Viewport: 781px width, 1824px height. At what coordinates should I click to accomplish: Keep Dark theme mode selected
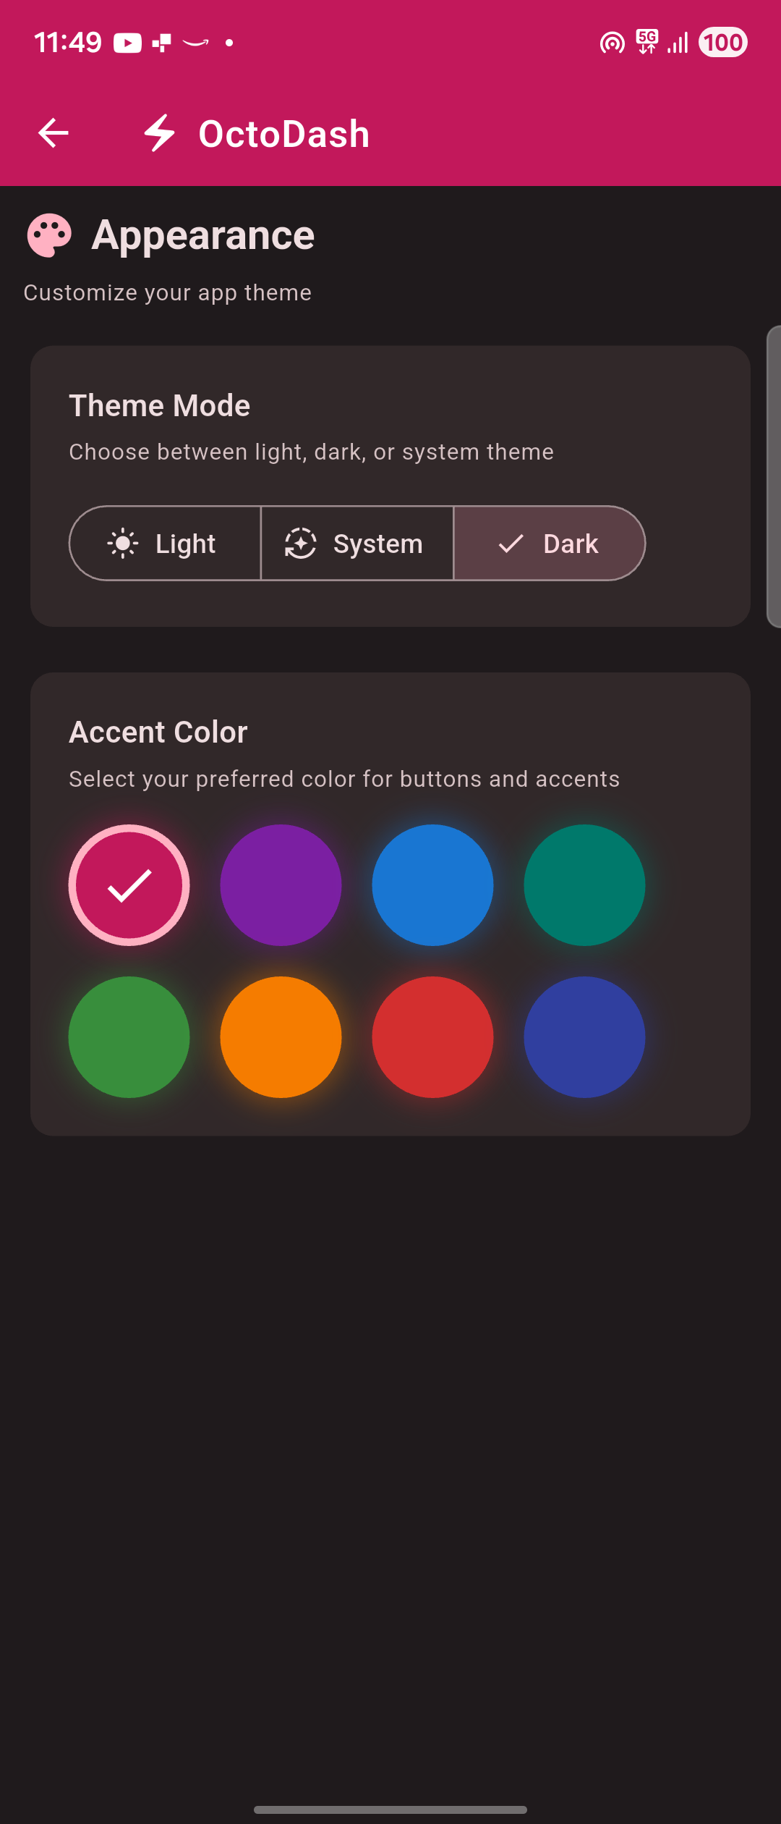pyautogui.click(x=550, y=544)
